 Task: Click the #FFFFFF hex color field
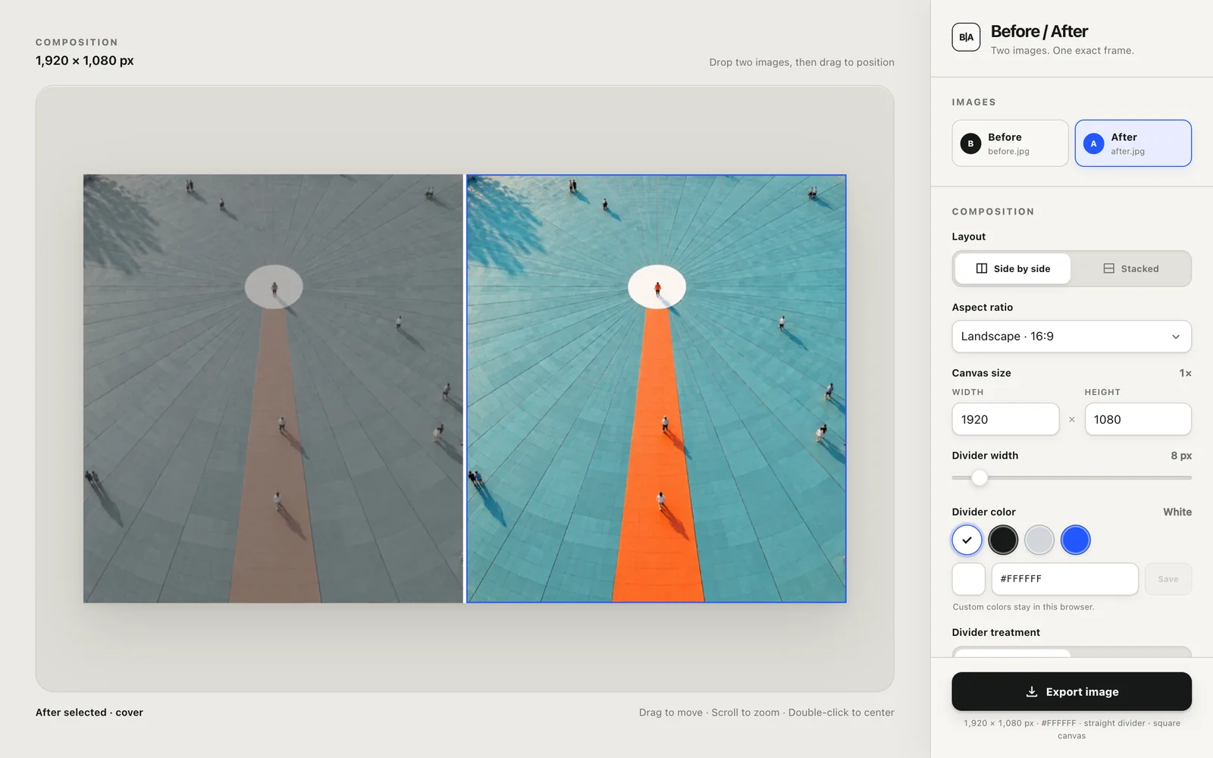(x=1064, y=579)
